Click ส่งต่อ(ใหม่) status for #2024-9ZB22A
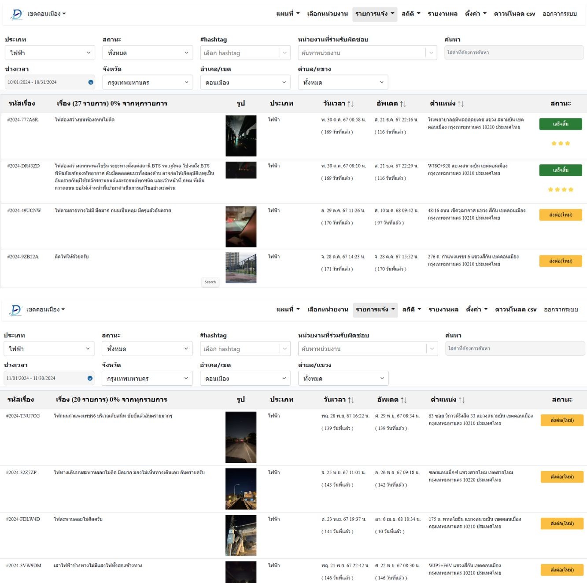587x583 pixels. point(561,261)
